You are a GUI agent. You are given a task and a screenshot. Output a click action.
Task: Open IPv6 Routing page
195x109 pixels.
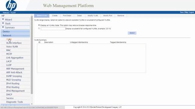(x=13, y=87)
